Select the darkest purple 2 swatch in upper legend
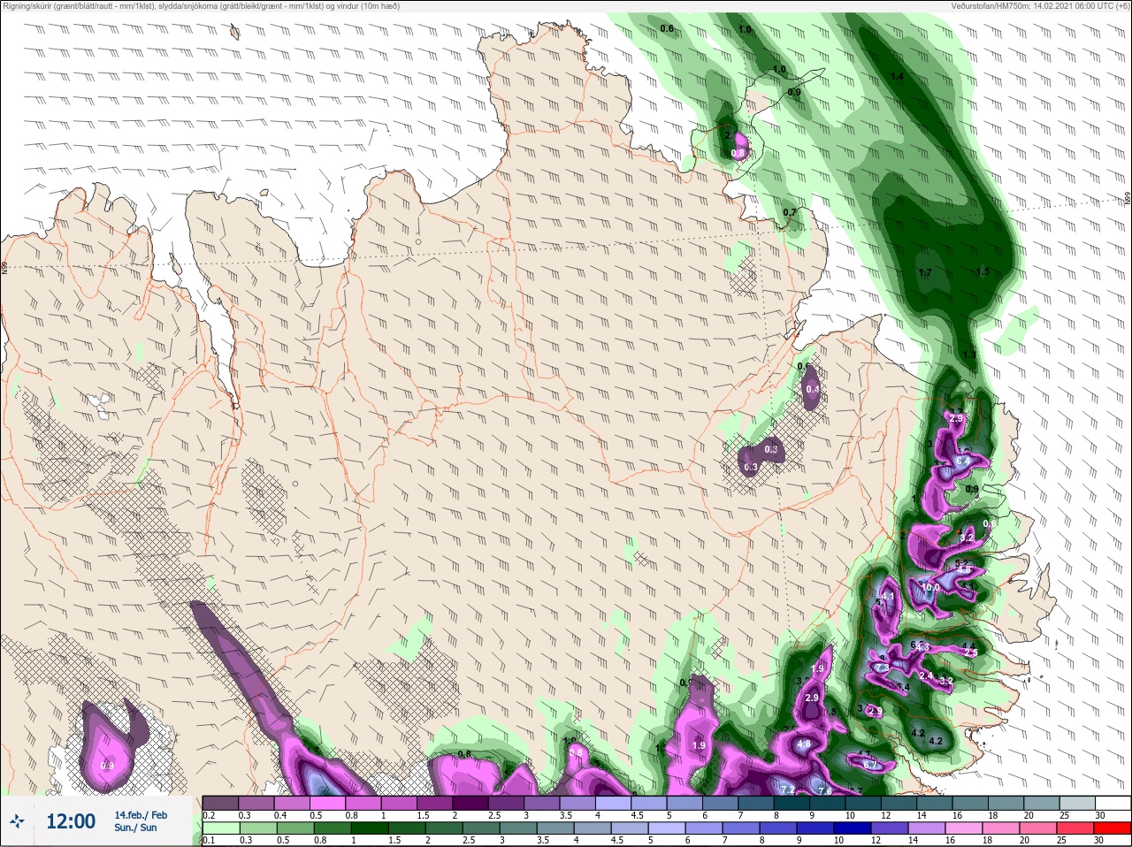1132x847 pixels. click(471, 803)
